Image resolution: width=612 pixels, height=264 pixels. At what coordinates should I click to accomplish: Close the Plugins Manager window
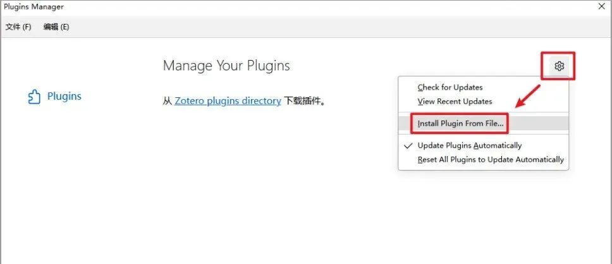601,6
